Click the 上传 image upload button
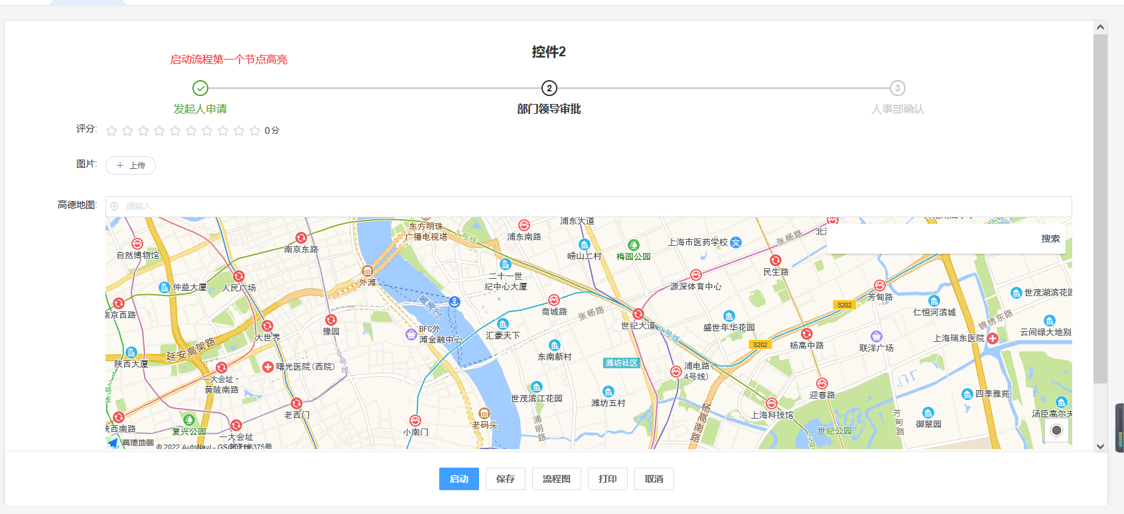Image resolution: width=1124 pixels, height=514 pixels. (x=131, y=166)
